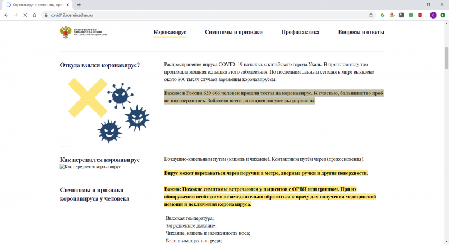Go back to the previous page
Screen dimensions: 449x244
click(6, 15)
